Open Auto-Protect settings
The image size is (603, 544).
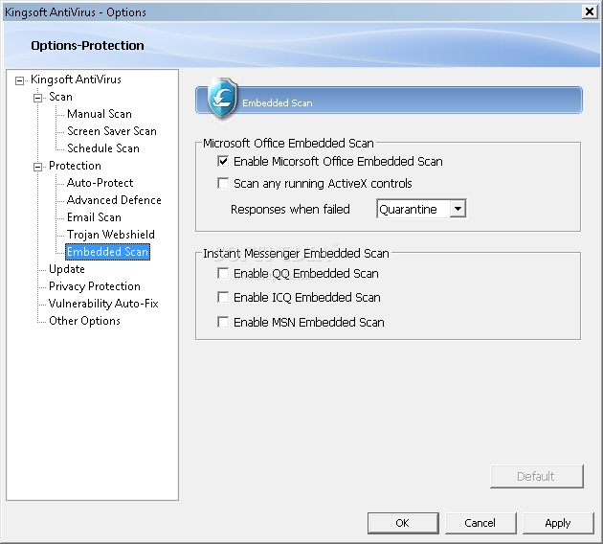pos(100,183)
